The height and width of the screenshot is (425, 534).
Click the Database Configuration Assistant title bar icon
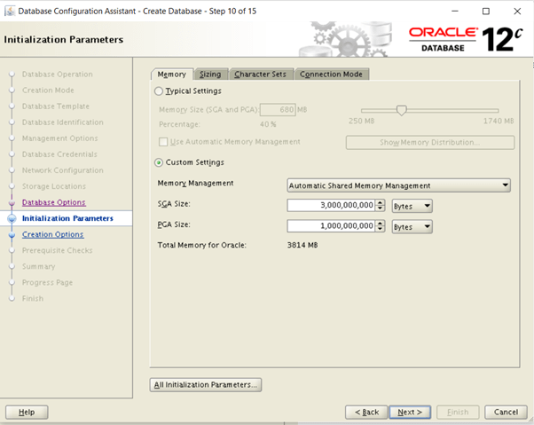tap(9, 11)
